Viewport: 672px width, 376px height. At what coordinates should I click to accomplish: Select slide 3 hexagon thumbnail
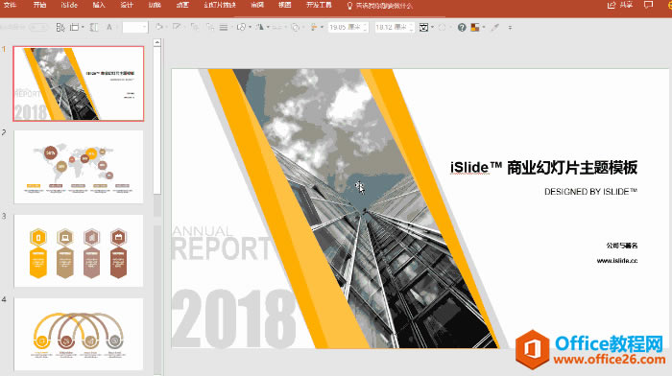(x=79, y=251)
